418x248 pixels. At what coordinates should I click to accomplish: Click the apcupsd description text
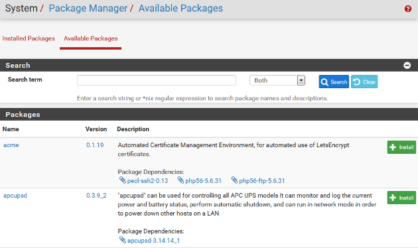[247, 204]
